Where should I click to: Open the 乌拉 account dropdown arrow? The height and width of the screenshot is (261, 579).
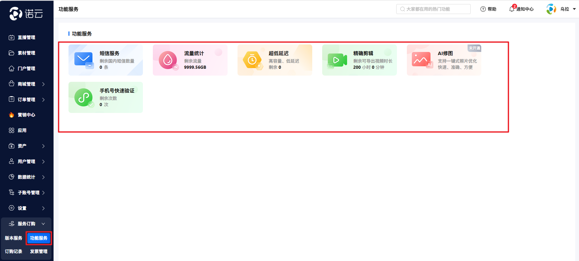pyautogui.click(x=574, y=9)
